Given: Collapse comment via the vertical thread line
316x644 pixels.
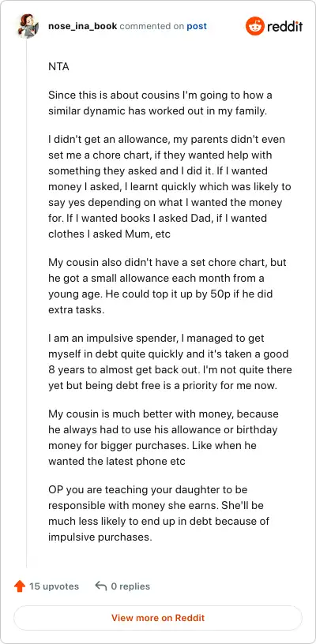Looking at the screenshot, I should tap(27, 304).
